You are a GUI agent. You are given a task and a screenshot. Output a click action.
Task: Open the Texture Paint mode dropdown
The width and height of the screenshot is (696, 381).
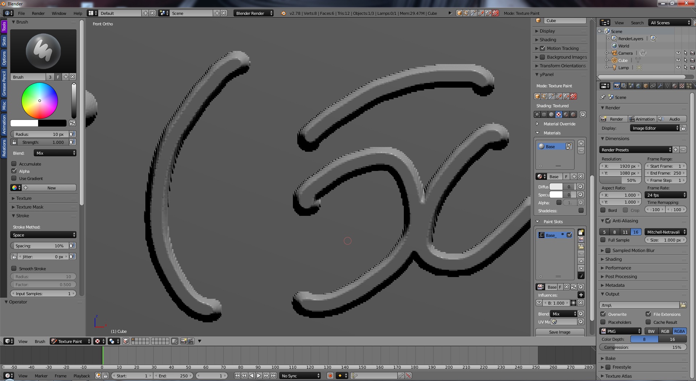[x=70, y=341]
